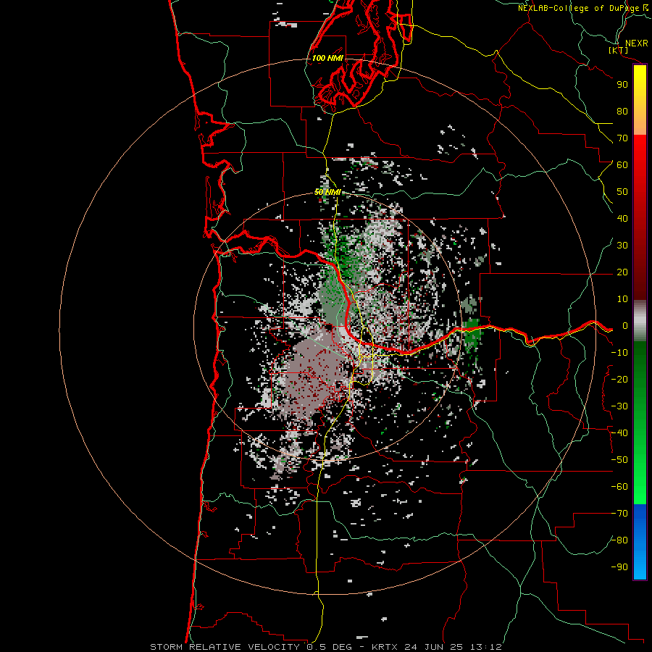Click the "13:12" timestamp in the caption
Screen dimensions: 652x652
coord(486,647)
